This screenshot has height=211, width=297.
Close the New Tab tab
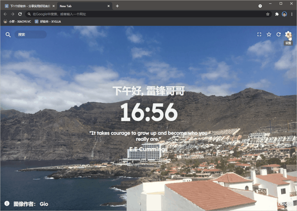pos(108,6)
